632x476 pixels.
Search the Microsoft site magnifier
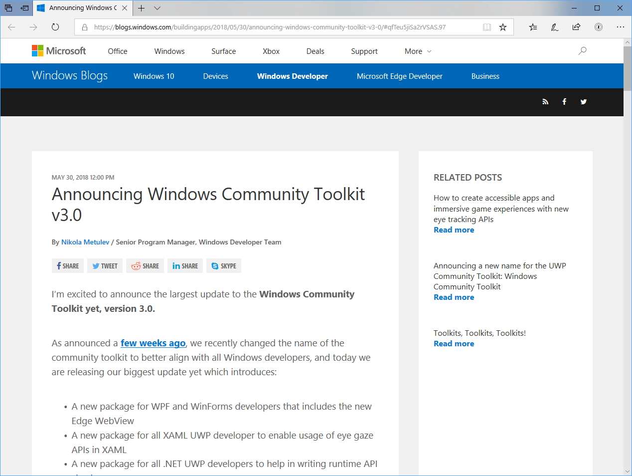pyautogui.click(x=582, y=51)
